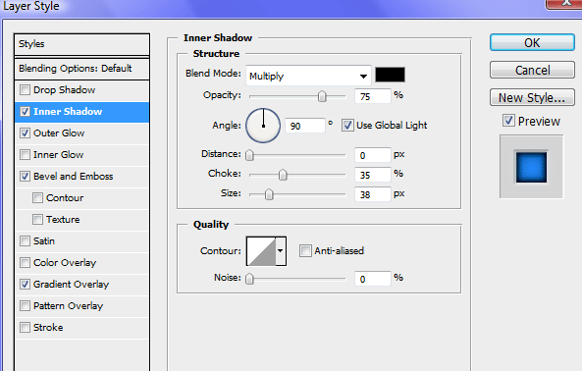Click the Noise slider handle
This screenshot has height=371, width=582.
tap(250, 279)
